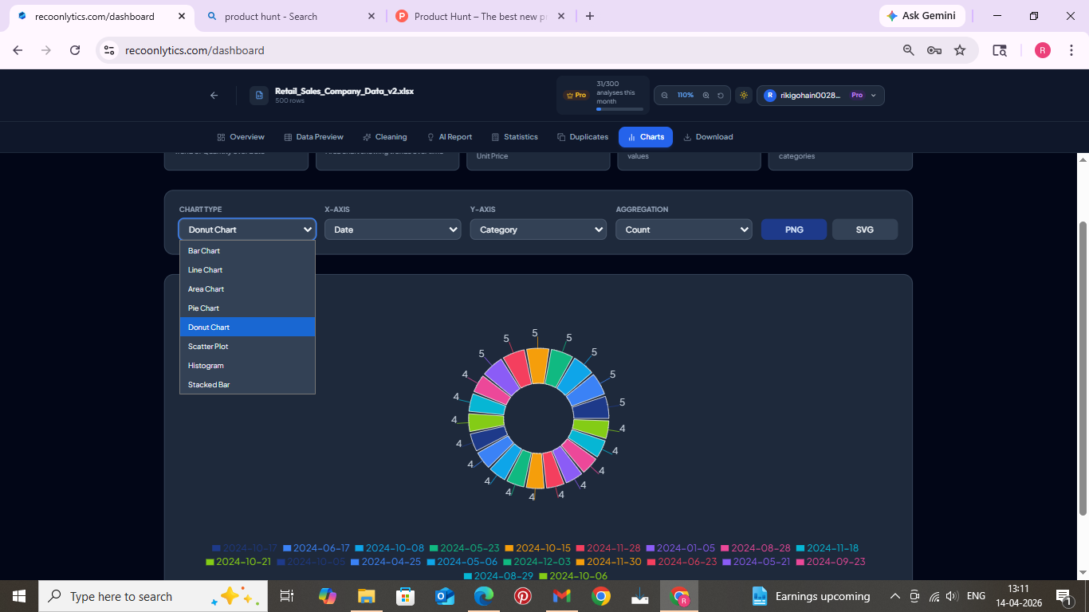Choose Line Chart from the list

click(247, 270)
